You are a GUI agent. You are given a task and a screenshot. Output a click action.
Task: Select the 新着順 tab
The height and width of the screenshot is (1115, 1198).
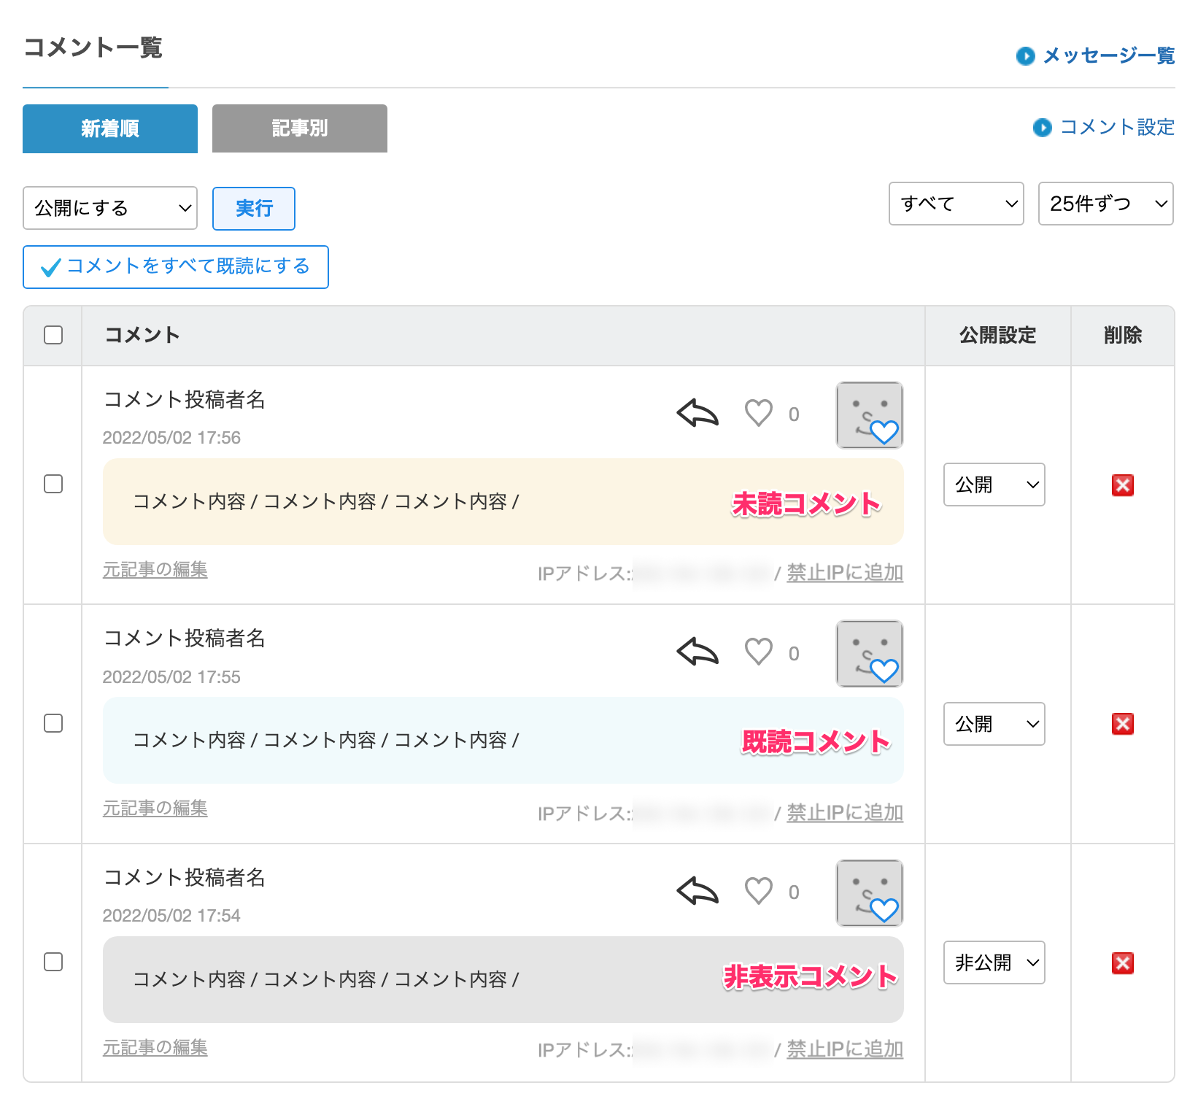click(109, 128)
